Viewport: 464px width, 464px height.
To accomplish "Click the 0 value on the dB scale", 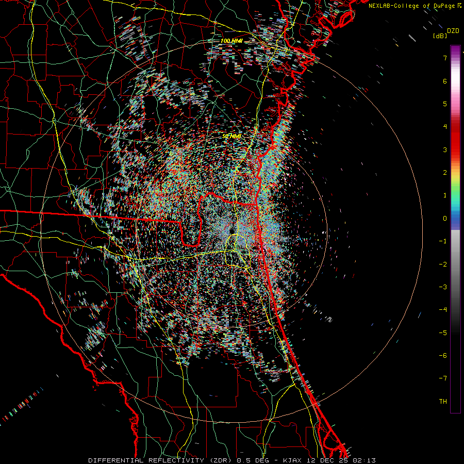I will click(x=445, y=219).
